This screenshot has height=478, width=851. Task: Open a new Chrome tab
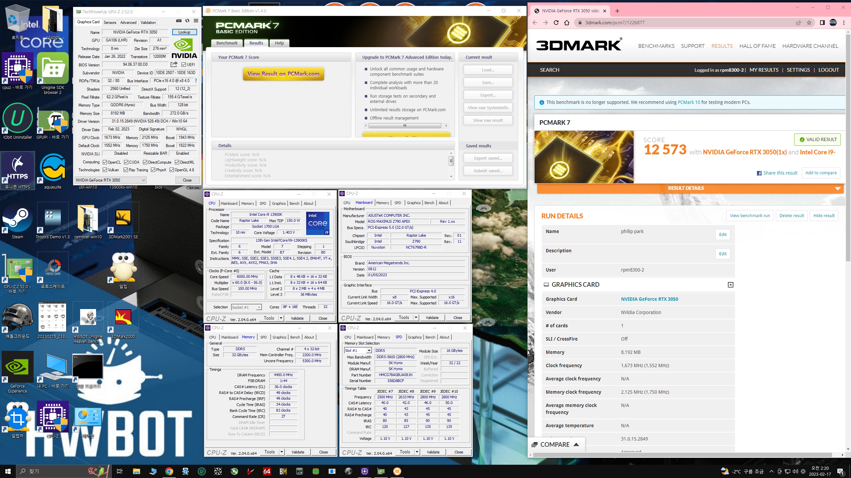617,11
